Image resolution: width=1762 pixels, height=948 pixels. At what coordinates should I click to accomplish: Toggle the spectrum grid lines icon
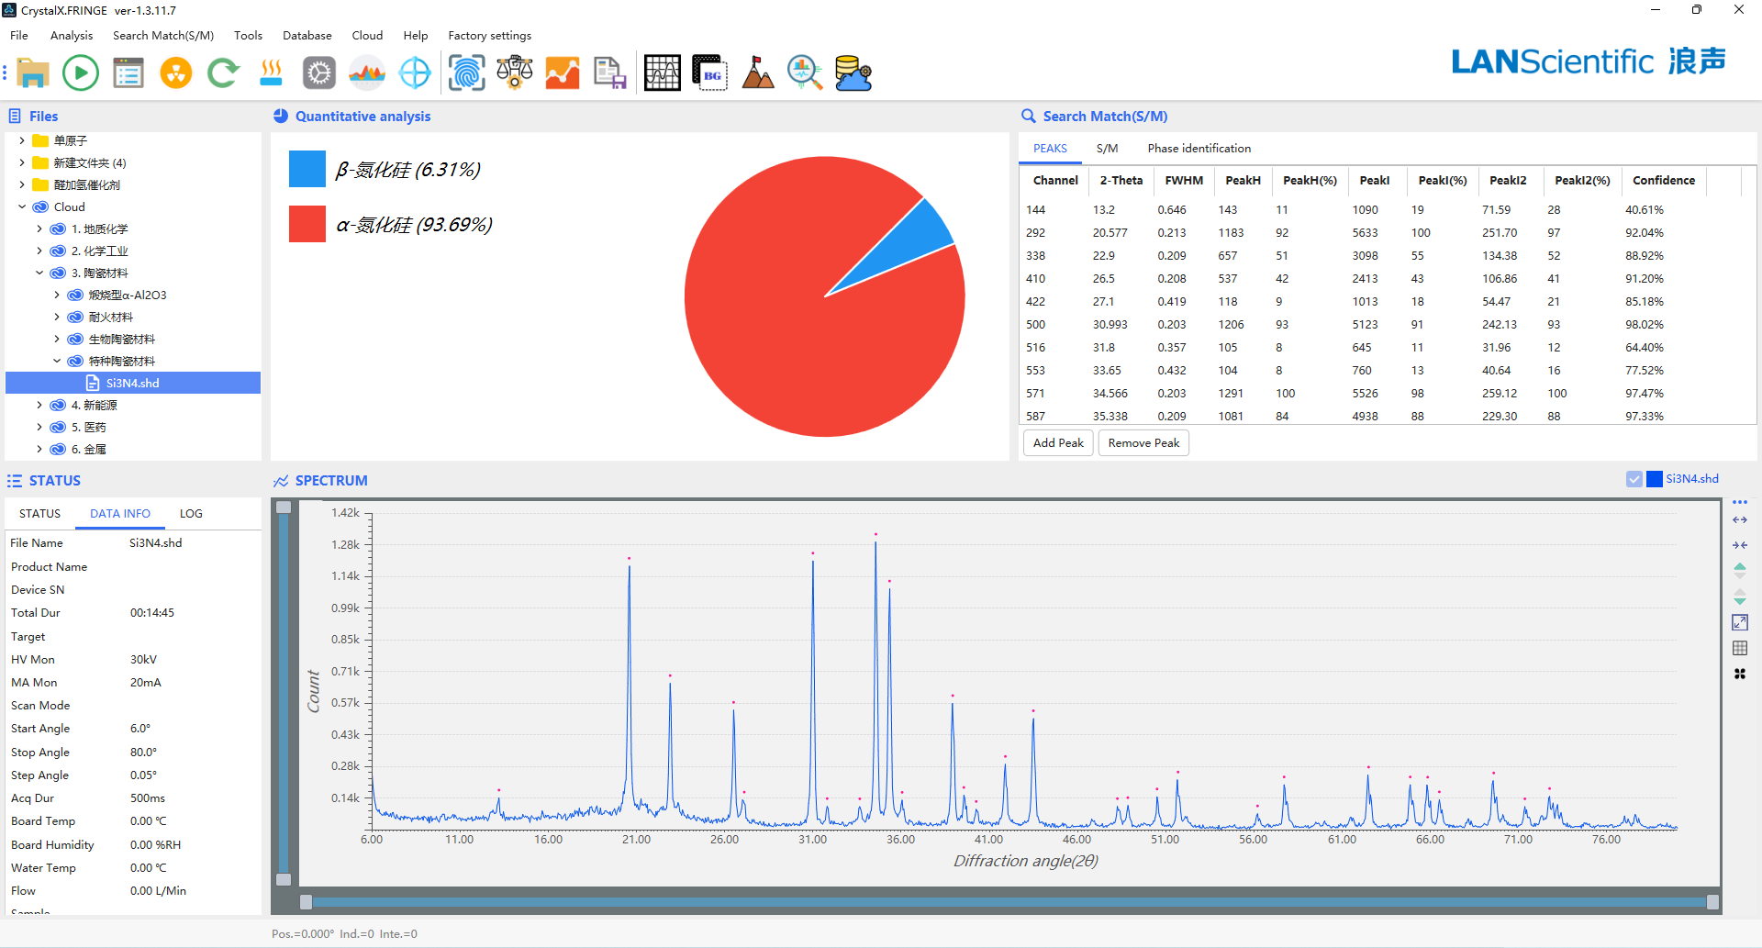coord(1739,649)
